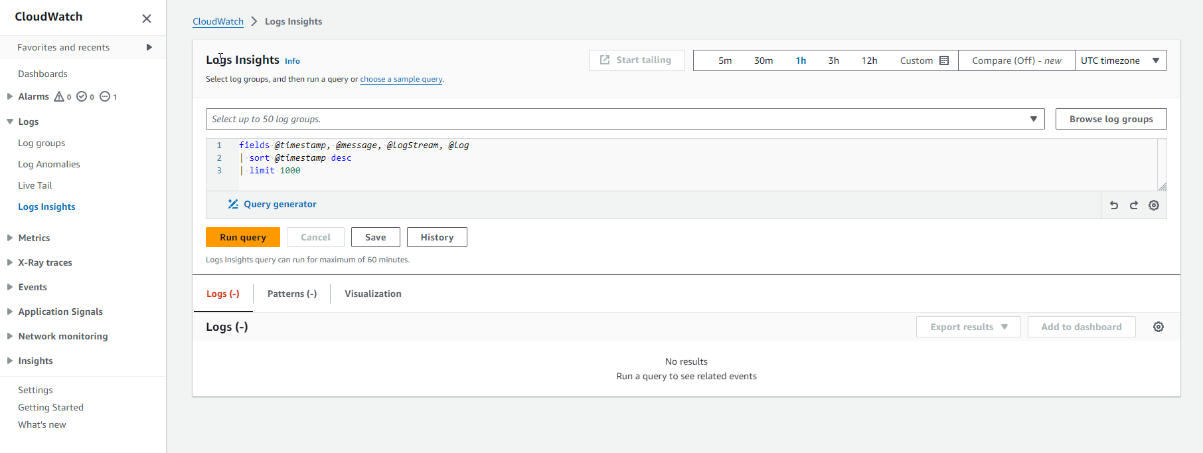Image resolution: width=1203 pixels, height=453 pixels.
Task: Open Live Tail in the sidebar
Action: click(35, 185)
